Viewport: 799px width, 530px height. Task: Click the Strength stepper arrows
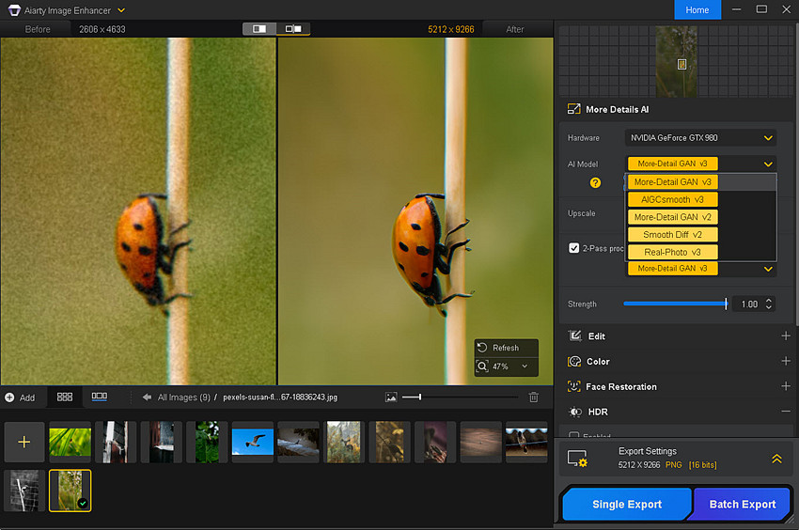pyautogui.click(x=768, y=304)
